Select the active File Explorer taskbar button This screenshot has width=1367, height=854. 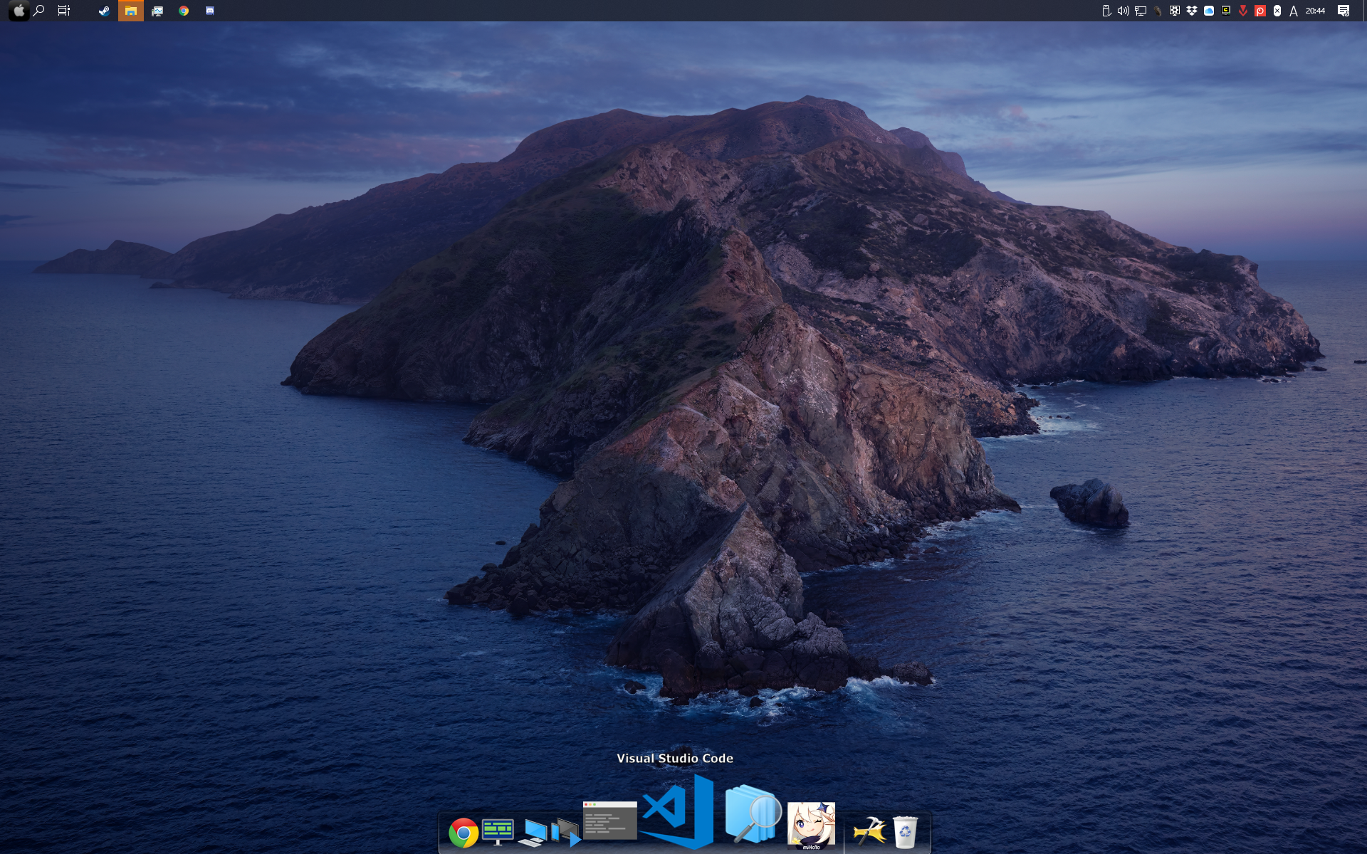pyautogui.click(x=130, y=11)
